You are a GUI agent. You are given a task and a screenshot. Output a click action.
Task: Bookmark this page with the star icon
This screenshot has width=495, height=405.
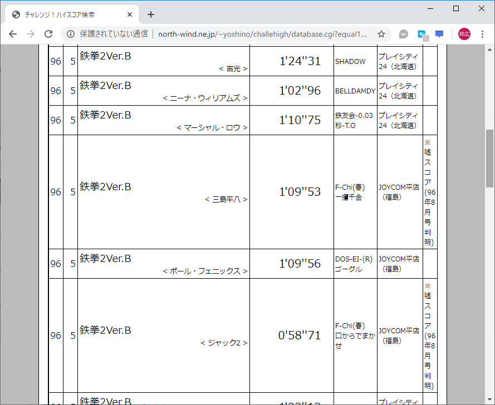[x=381, y=34]
